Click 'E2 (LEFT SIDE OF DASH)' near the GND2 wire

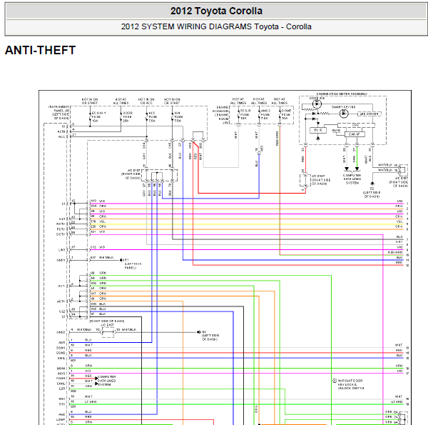[210, 335]
